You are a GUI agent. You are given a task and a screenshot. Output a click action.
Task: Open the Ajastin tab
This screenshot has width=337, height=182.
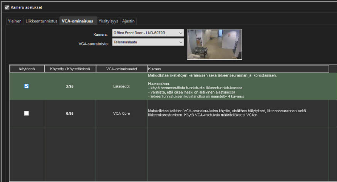point(128,21)
